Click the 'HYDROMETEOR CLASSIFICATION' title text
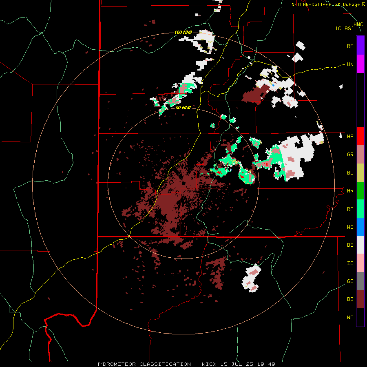 [143, 364]
